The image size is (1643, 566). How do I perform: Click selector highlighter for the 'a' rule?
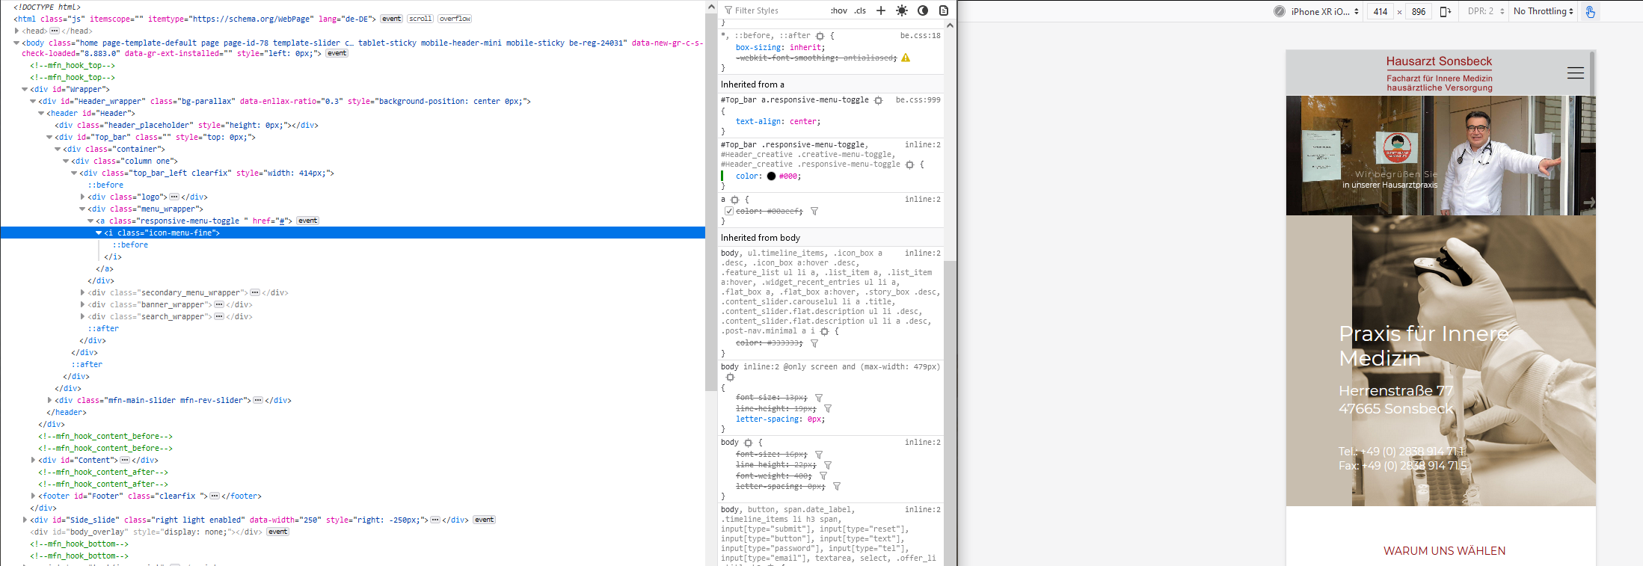(734, 200)
